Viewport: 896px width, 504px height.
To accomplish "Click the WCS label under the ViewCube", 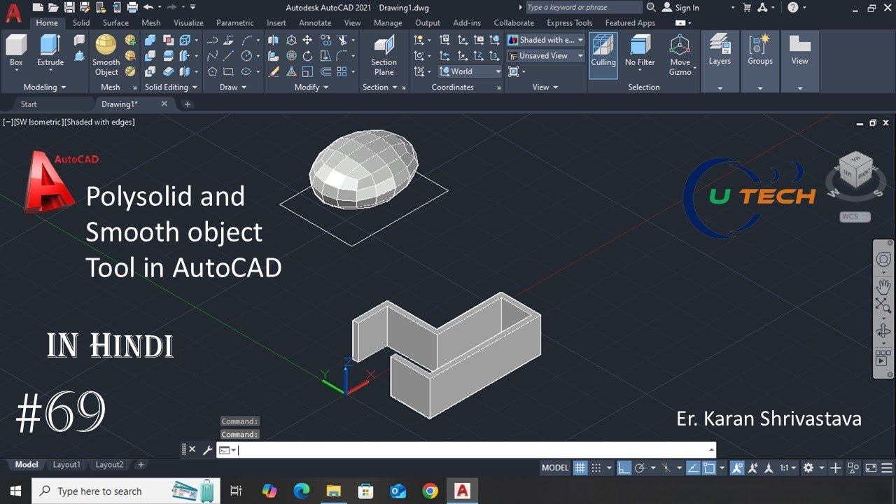I will click(x=855, y=216).
